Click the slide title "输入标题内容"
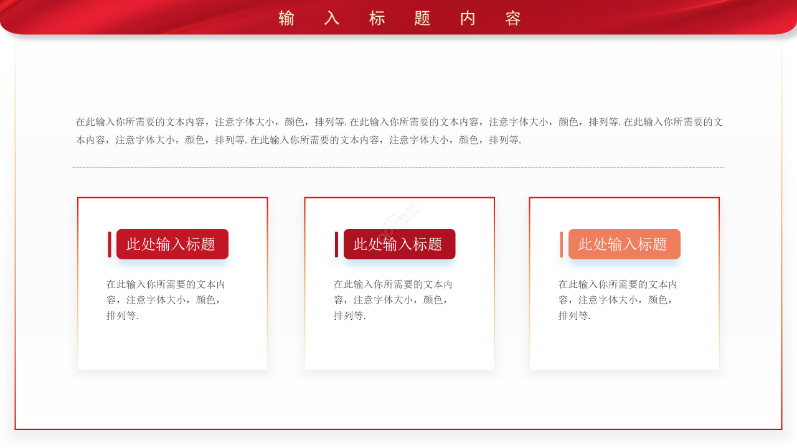This screenshot has width=797, height=448. [399, 18]
